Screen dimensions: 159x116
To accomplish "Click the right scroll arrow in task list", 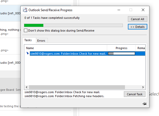I will click(143, 87).
